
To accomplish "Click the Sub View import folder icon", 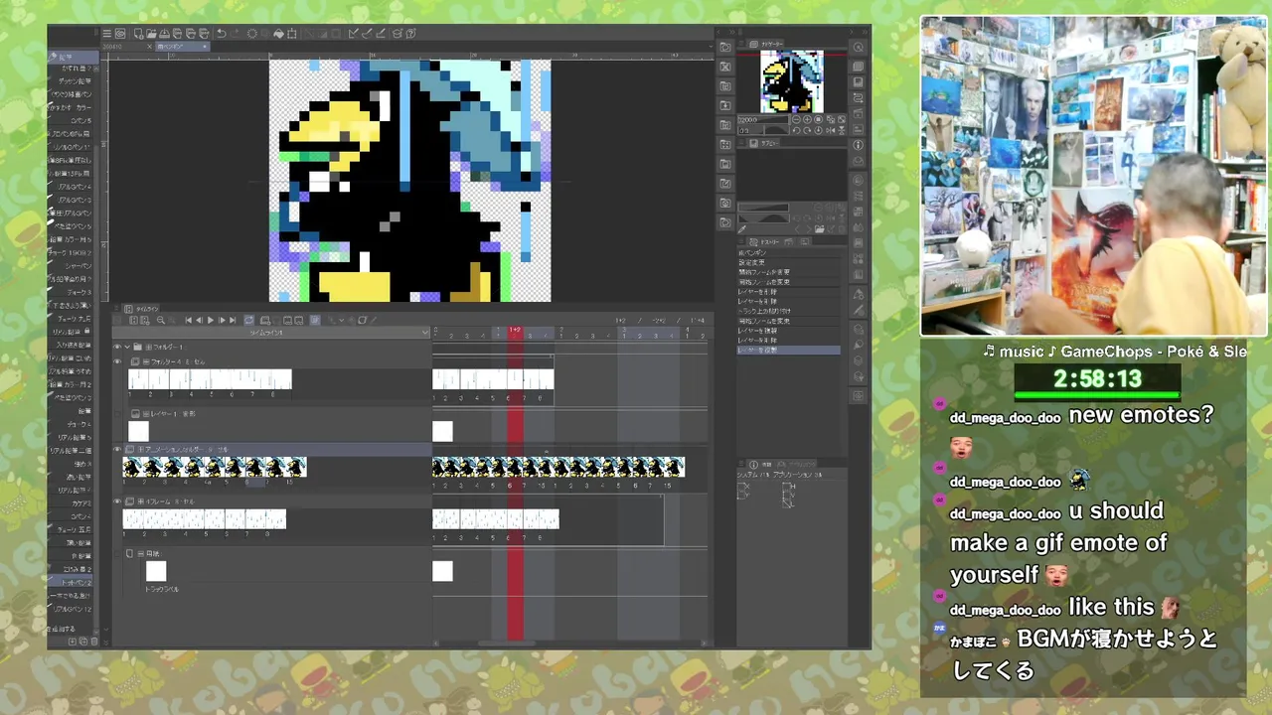I will coord(819,229).
